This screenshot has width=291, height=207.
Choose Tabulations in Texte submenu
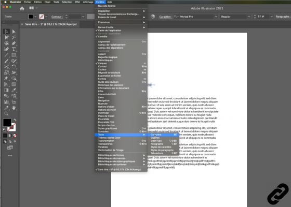163,153
